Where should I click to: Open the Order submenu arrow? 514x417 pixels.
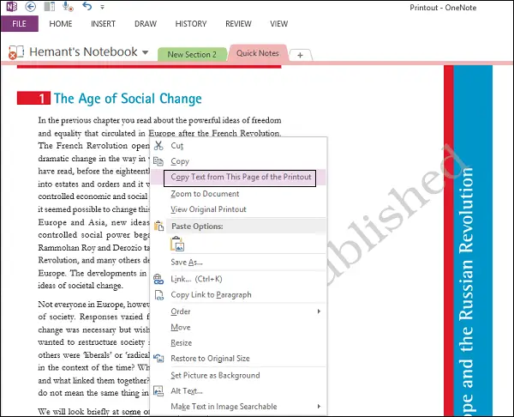point(319,311)
